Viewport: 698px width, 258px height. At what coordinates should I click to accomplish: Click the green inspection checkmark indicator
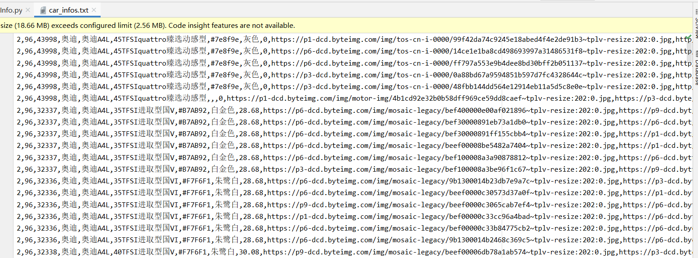(x=689, y=36)
